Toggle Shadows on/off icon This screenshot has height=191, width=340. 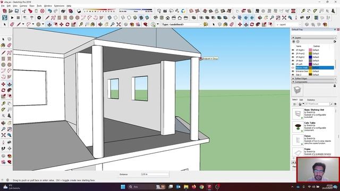tap(79, 11)
